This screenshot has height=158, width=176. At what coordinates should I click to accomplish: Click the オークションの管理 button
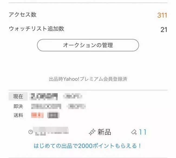click(x=88, y=45)
